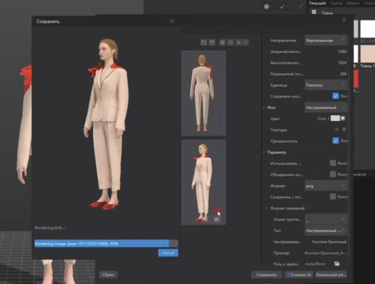375x284 pixels.
Task: Click the Cancel rendering button
Action: [x=168, y=252]
